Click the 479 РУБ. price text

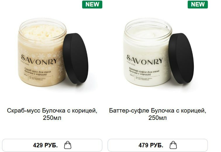point(151,145)
